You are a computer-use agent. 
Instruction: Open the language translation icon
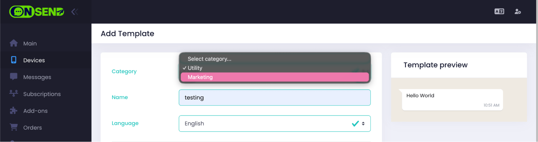click(499, 12)
